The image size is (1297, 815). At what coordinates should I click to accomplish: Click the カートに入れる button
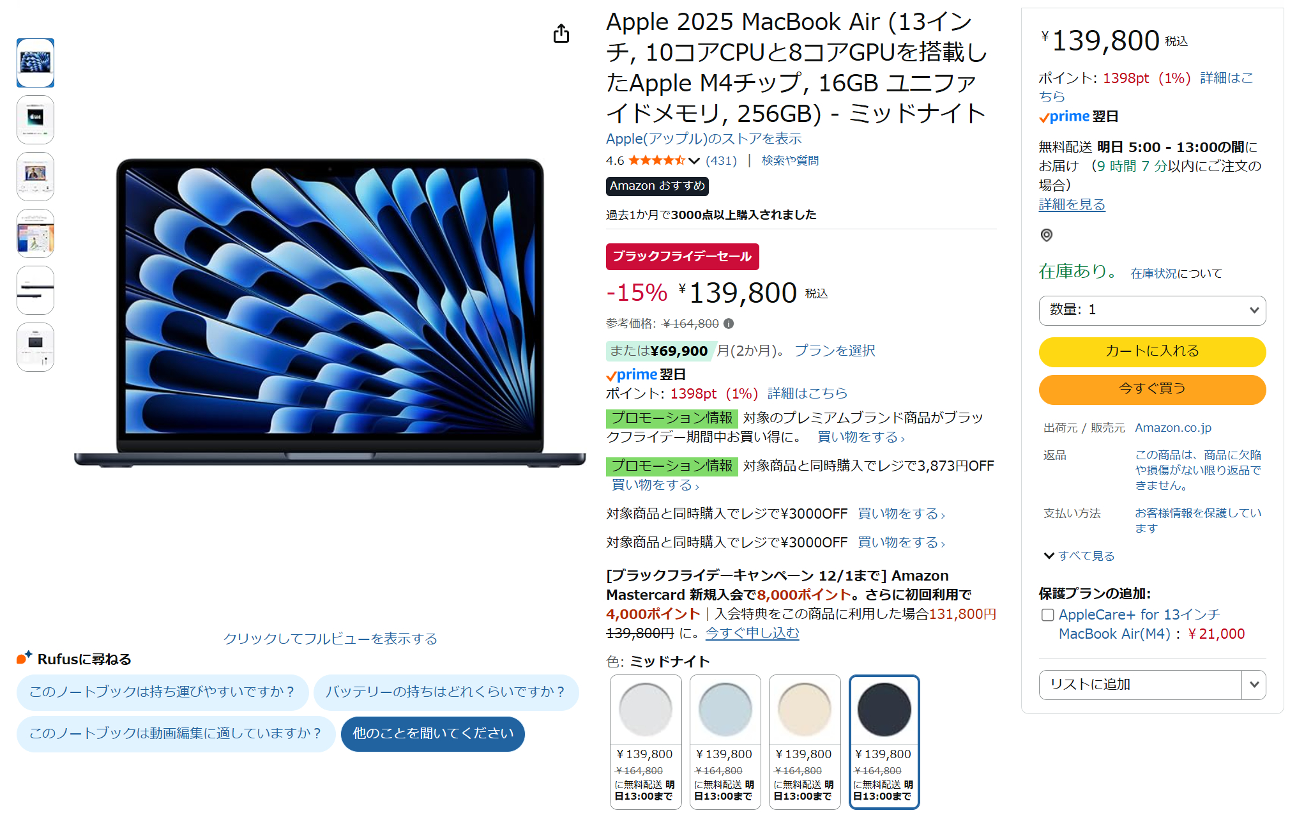pos(1152,351)
